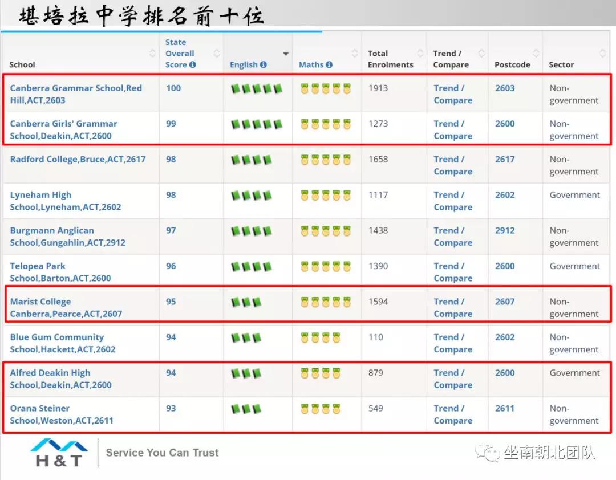The width and height of the screenshot is (616, 480).
Task: Sort by State Overall Score arrows
Action: tap(217, 54)
